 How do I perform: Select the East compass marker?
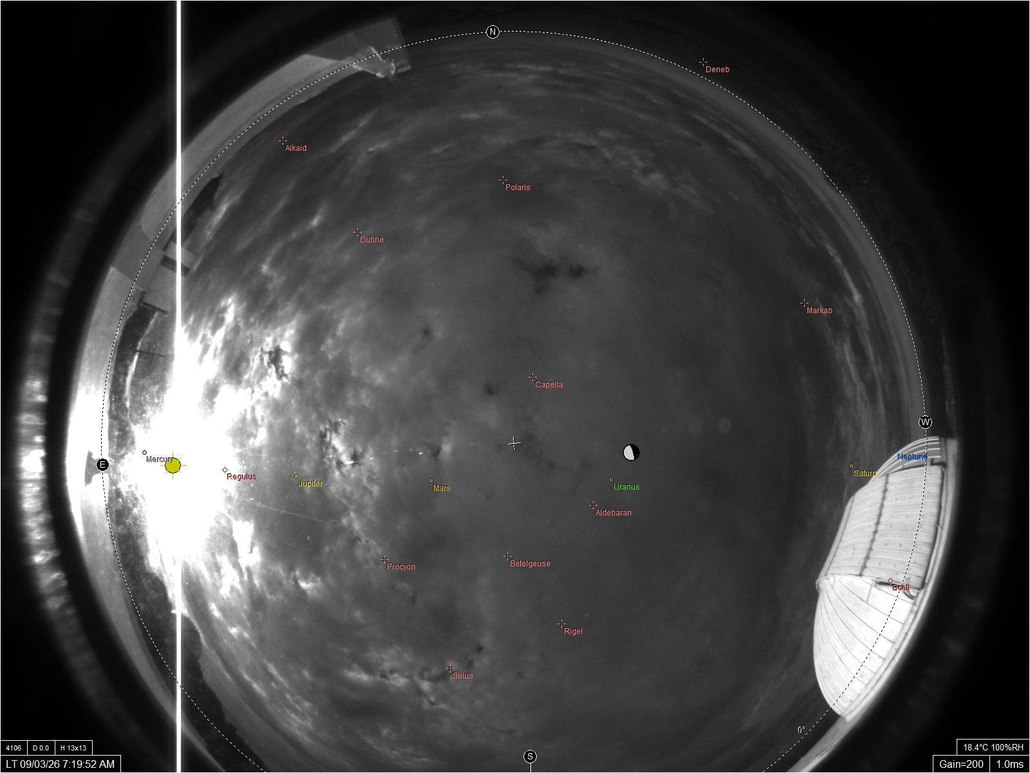(x=102, y=464)
